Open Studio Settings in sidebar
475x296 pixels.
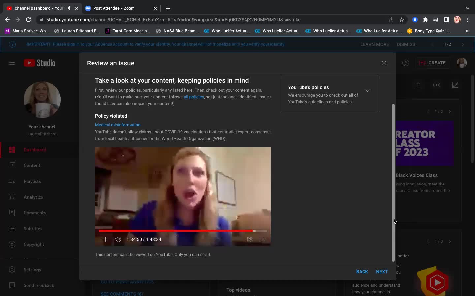tap(40, 270)
